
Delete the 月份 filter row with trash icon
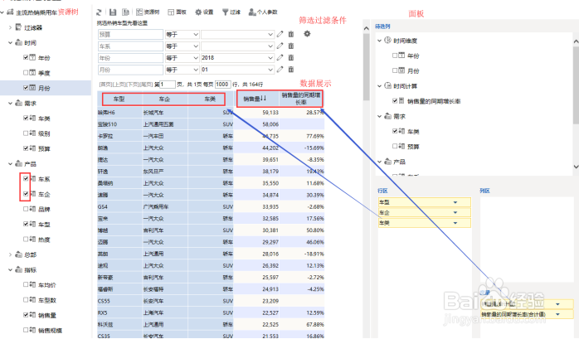(291, 70)
